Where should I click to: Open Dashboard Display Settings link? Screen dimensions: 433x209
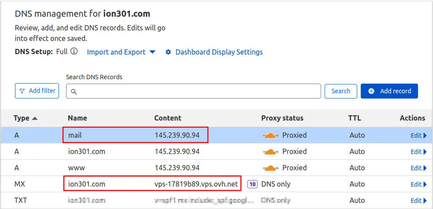point(219,52)
